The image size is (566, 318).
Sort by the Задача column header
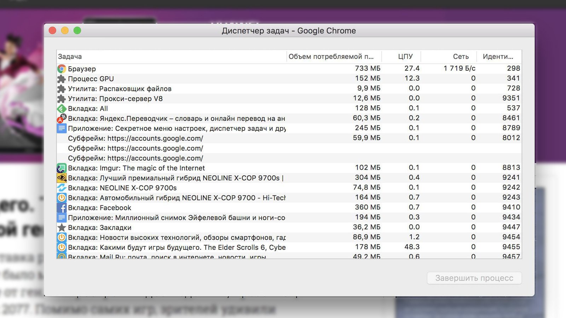(x=172, y=57)
